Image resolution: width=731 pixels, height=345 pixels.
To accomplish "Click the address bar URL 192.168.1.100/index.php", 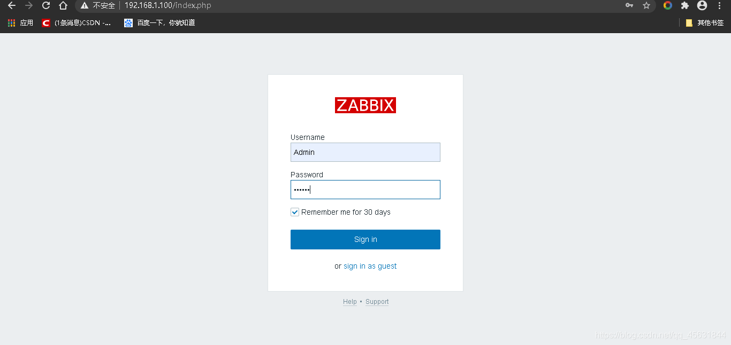I will pos(167,5).
